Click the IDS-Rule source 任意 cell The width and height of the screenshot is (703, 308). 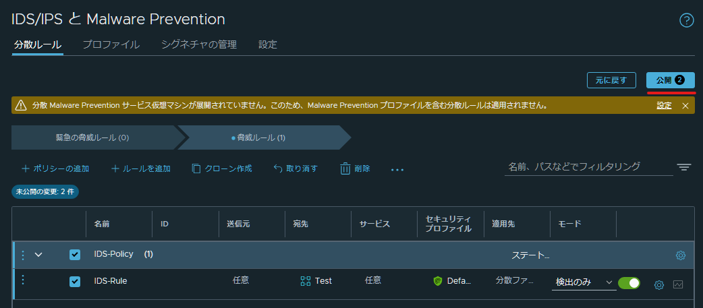coord(241,280)
